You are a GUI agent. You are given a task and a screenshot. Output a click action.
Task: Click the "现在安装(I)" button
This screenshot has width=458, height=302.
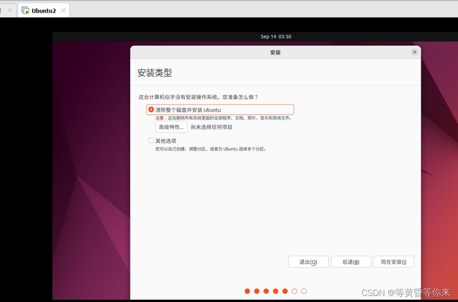(393, 262)
